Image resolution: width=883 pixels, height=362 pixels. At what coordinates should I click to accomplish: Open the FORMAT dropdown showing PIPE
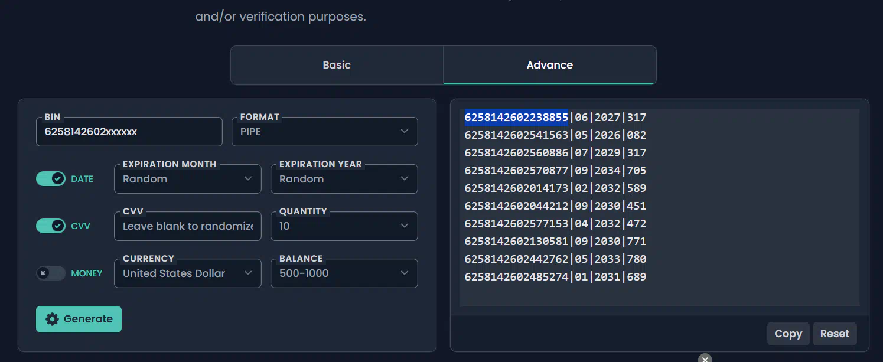pyautogui.click(x=324, y=132)
